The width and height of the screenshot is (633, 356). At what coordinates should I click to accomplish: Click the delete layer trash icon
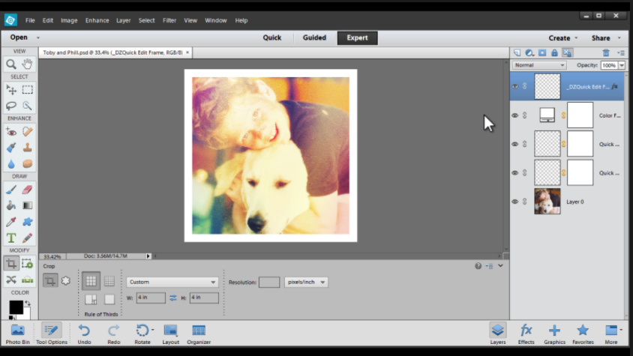(606, 52)
